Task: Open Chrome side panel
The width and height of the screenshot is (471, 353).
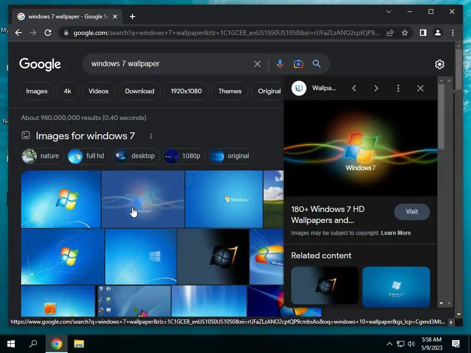Action: (x=423, y=33)
